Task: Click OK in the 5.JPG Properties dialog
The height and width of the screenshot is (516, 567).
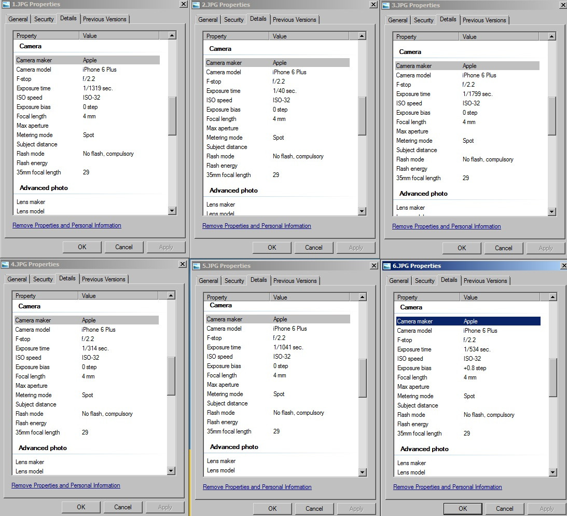Action: (272, 509)
